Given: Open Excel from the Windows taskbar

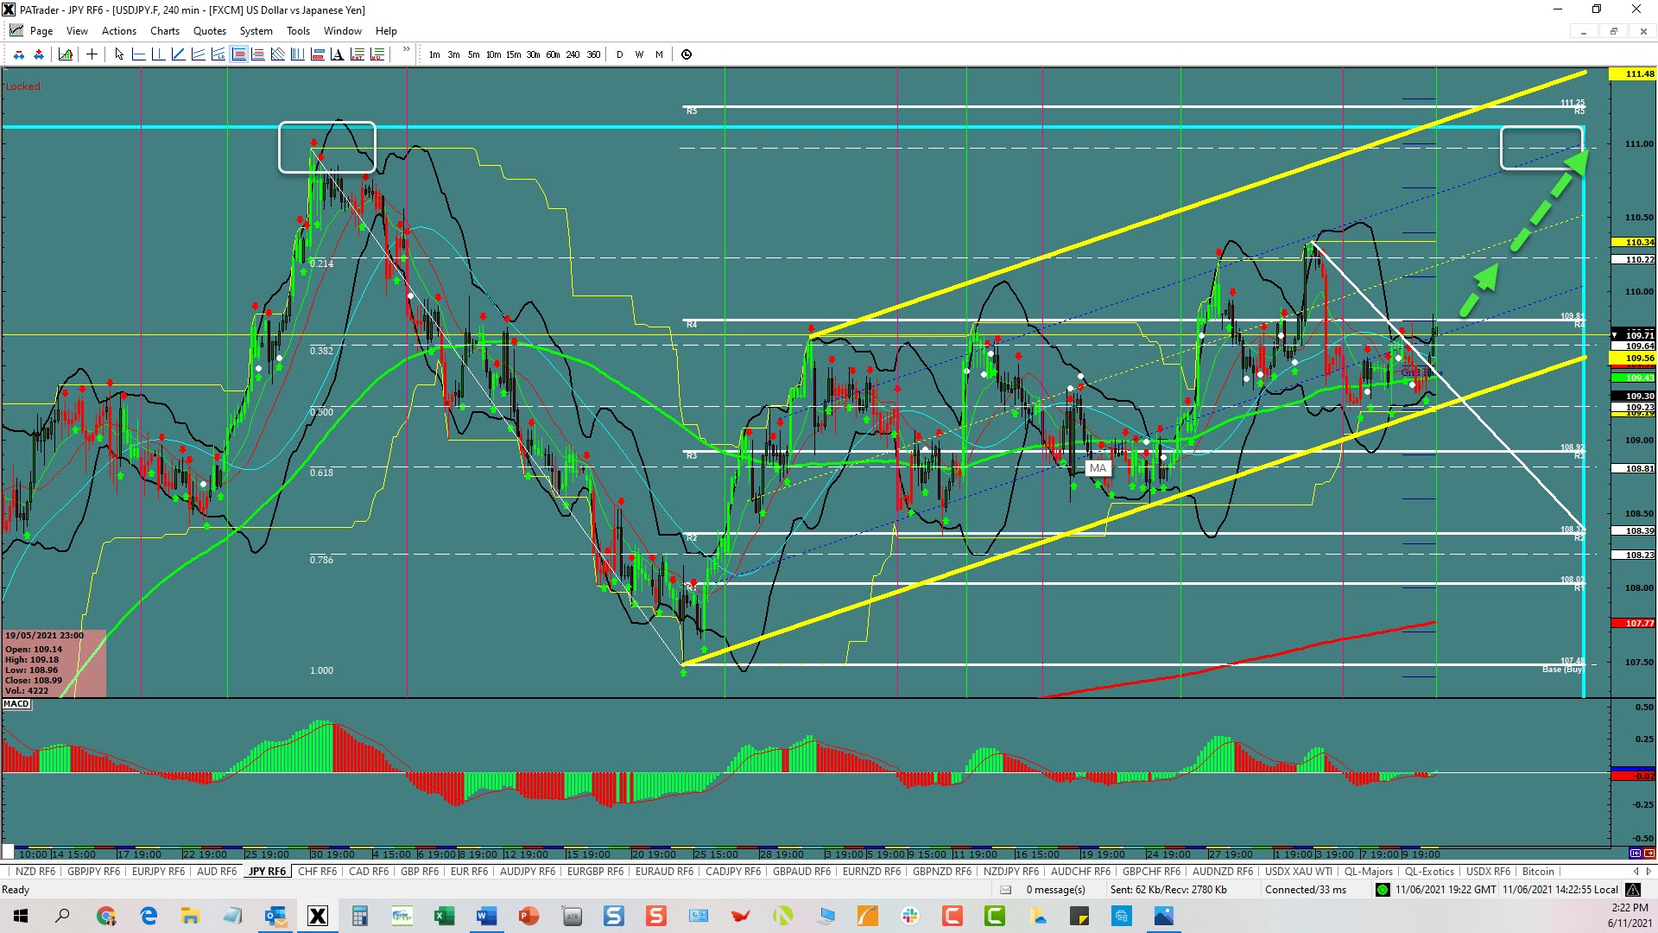Looking at the screenshot, I should (x=444, y=916).
